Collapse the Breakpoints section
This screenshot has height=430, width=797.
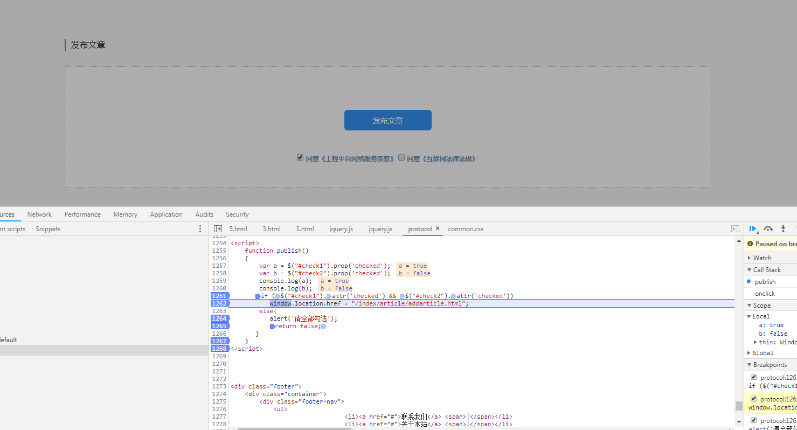tap(750, 365)
